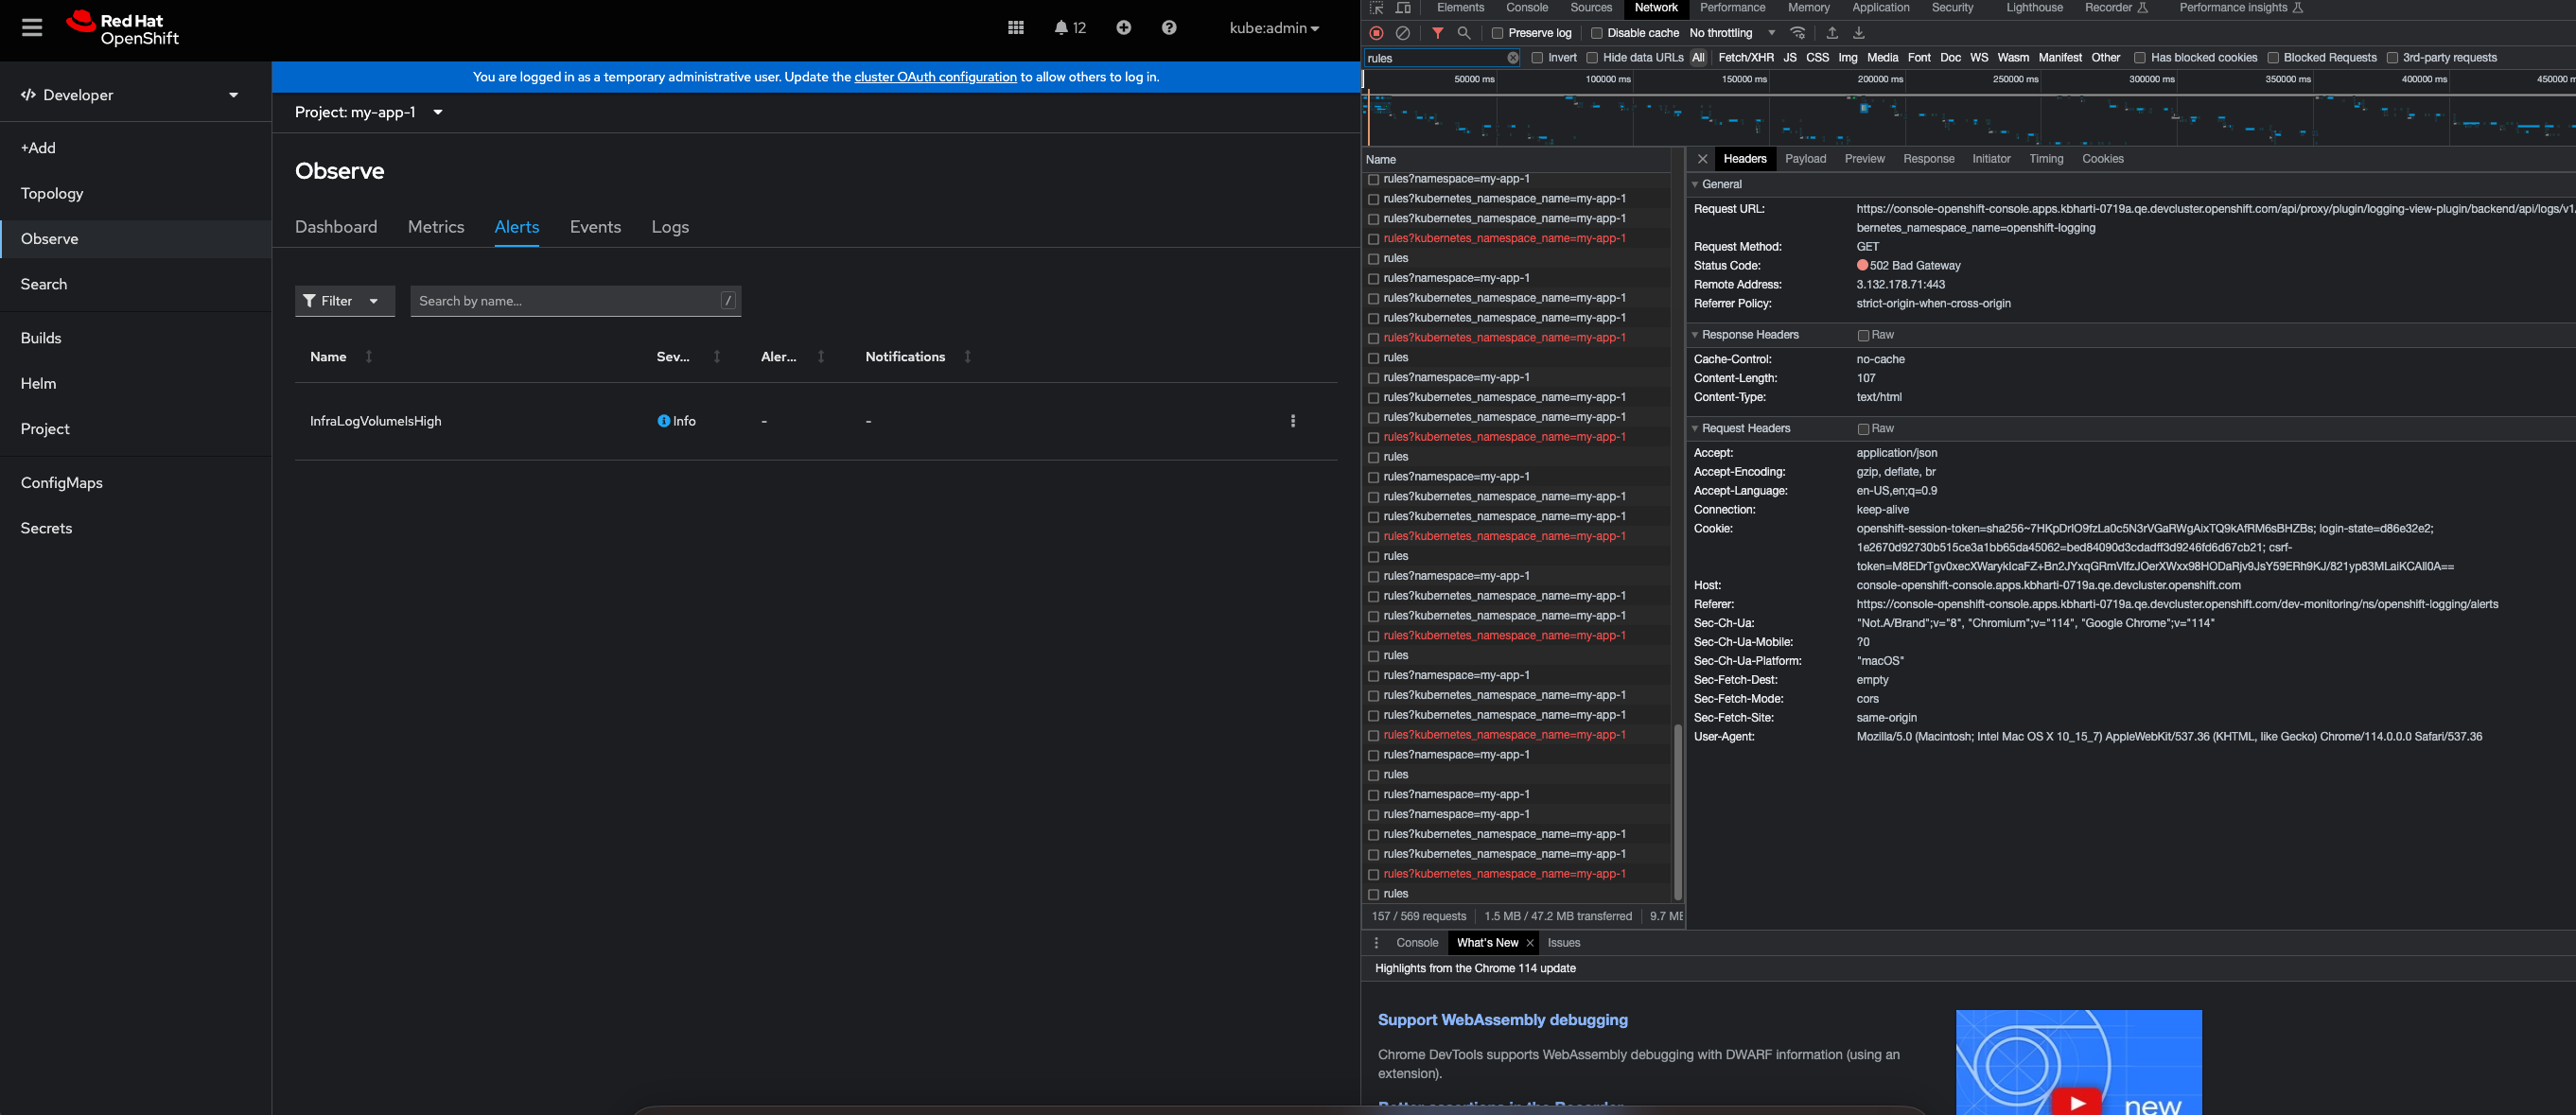Screen dimensions: 2576x1115
Task: Follow the cluster OAuth configuration link
Action: [934, 77]
